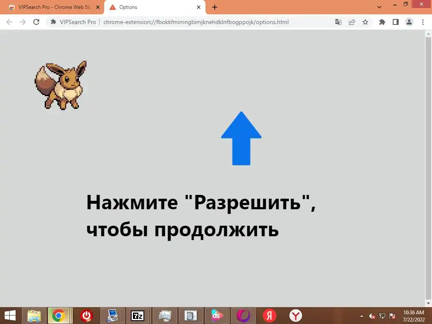Screen dimensions: 432x324
Task: Launch the red power button app
Action: (x=86, y=316)
